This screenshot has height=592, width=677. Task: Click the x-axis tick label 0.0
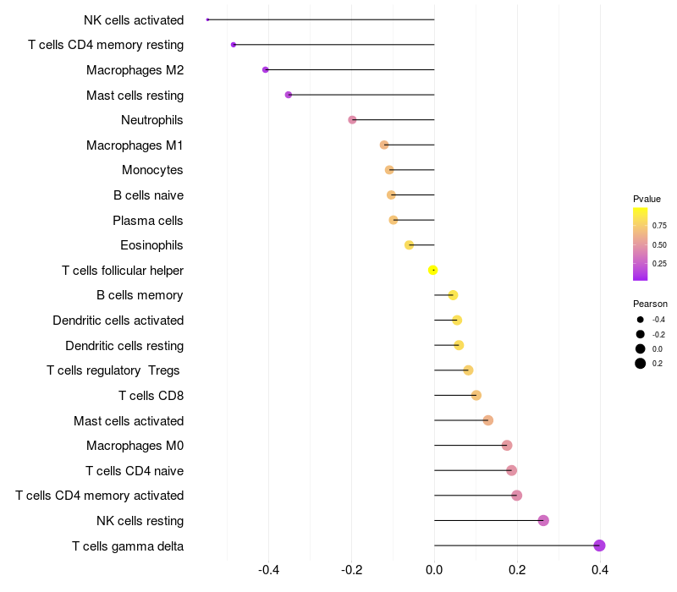(434, 570)
